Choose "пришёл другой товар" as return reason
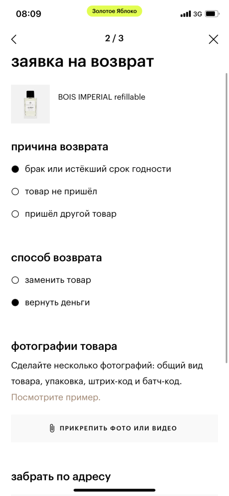 (64, 214)
